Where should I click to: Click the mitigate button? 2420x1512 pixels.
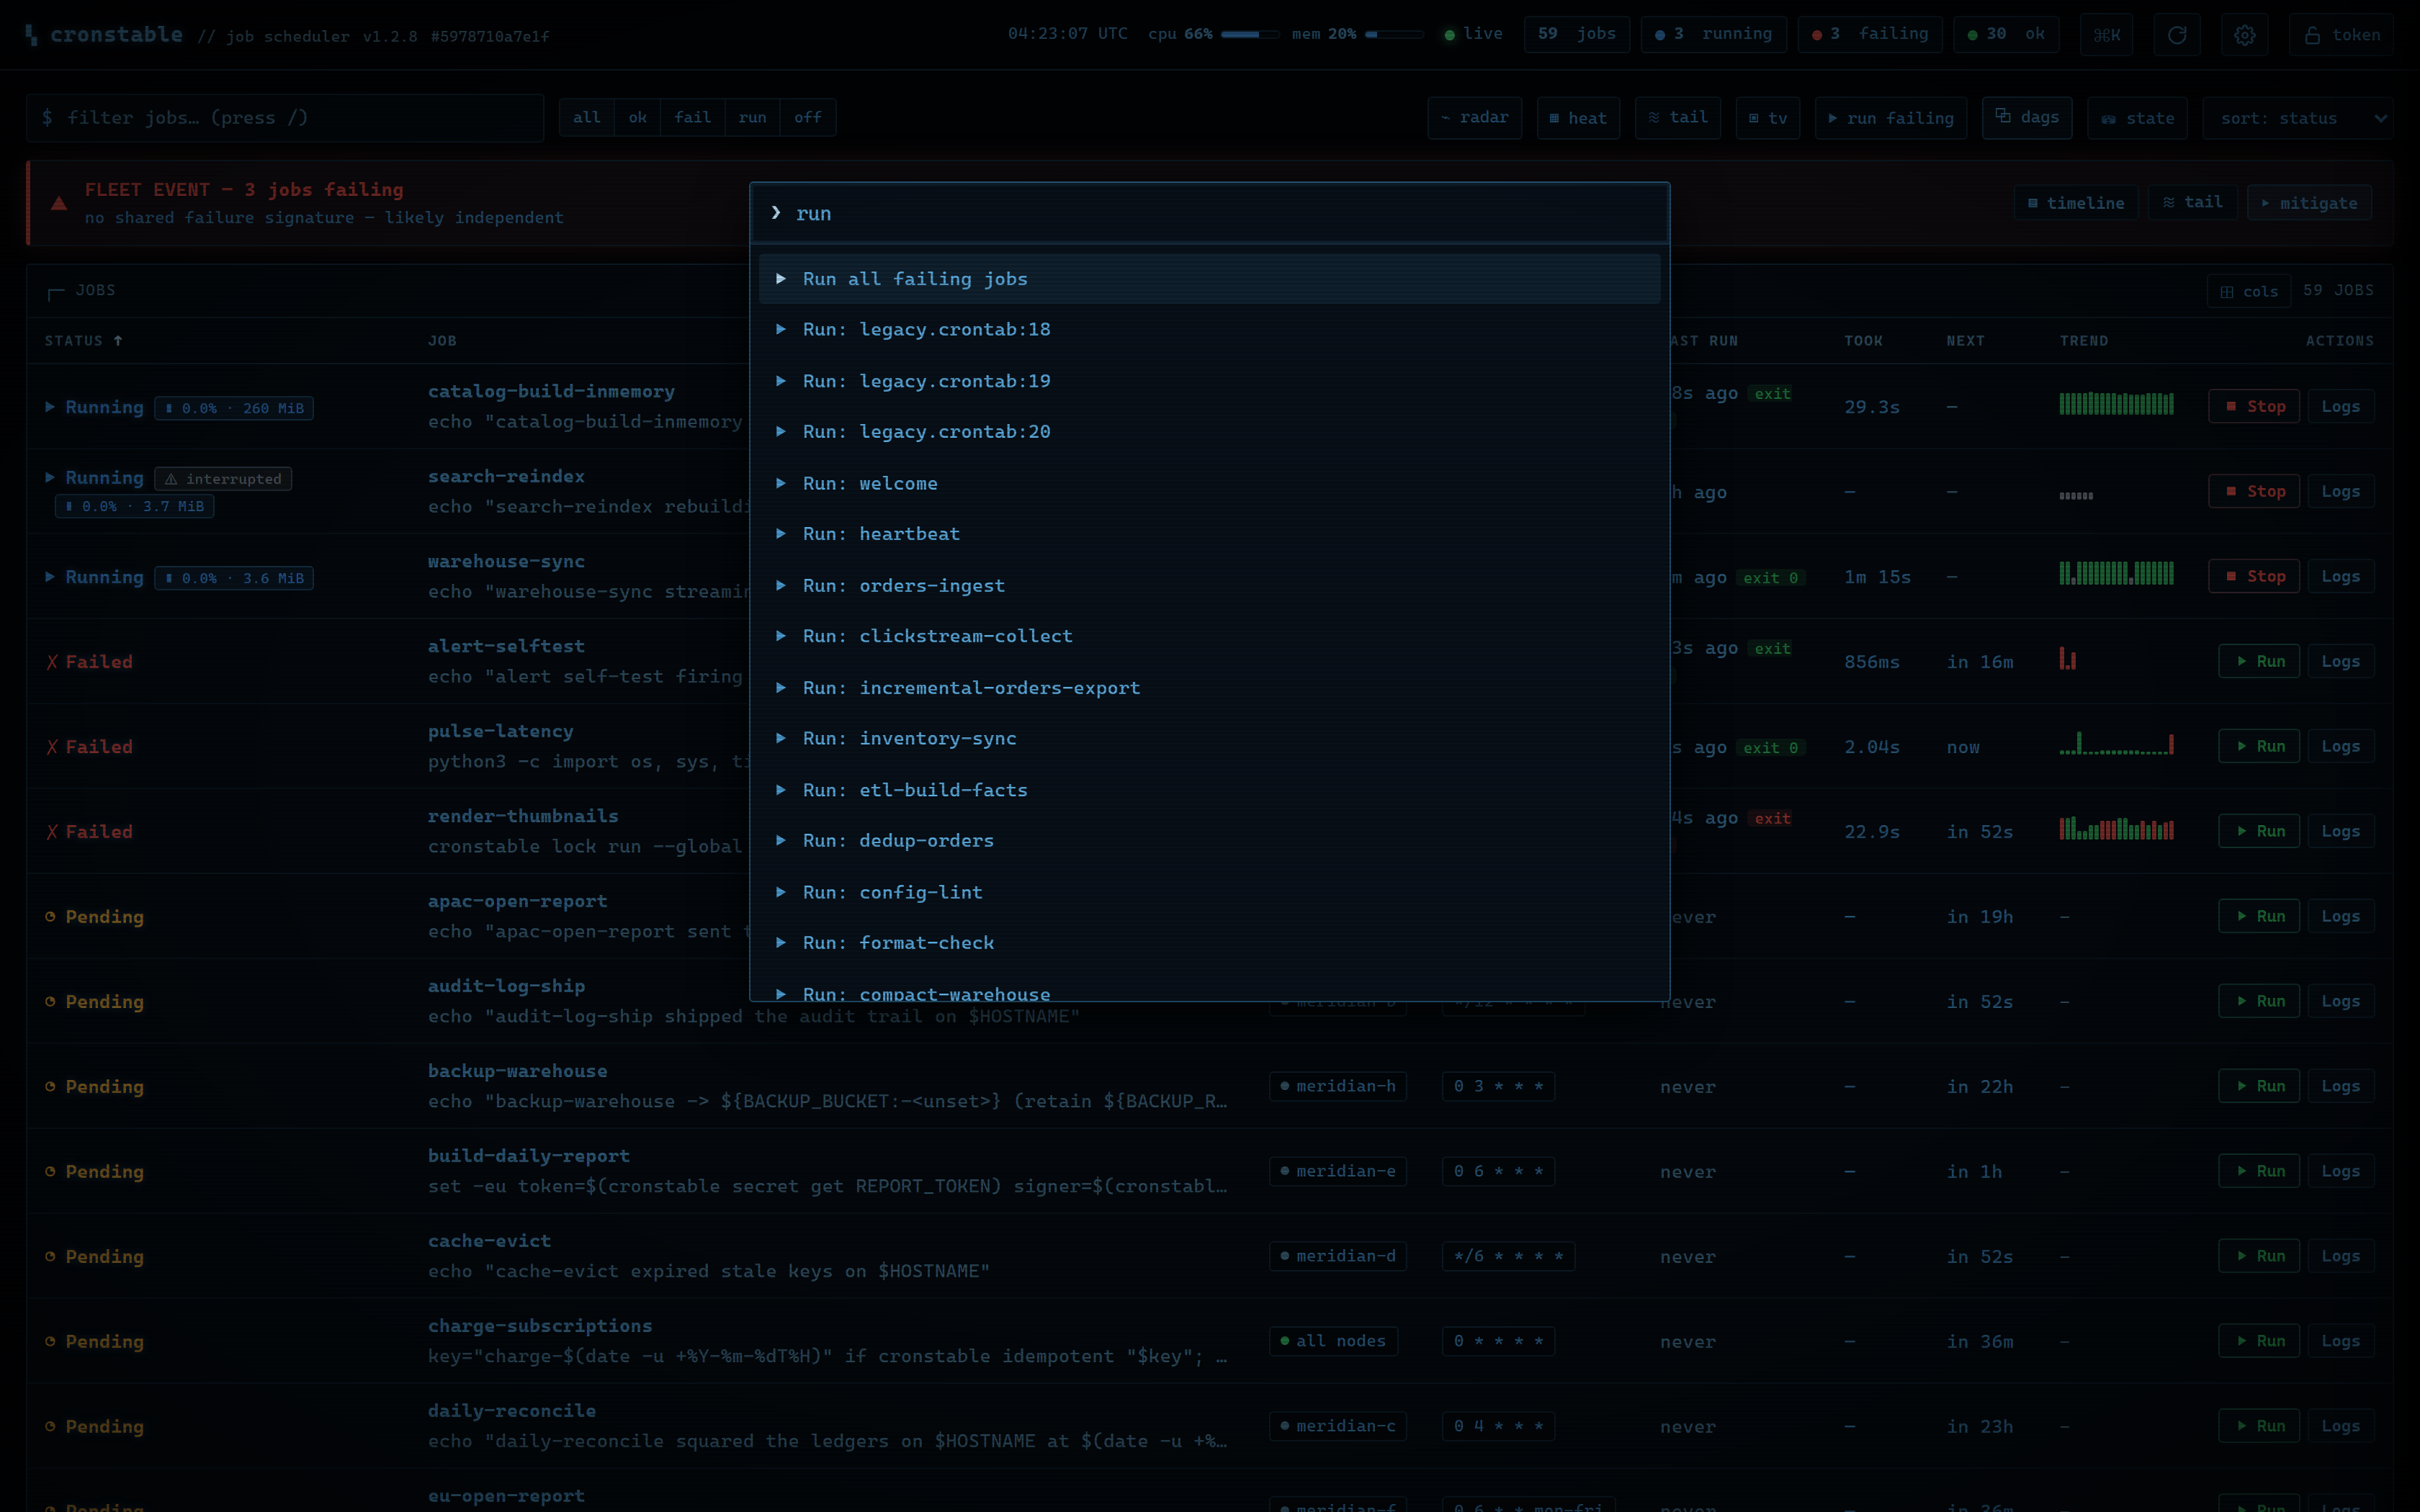(x=2309, y=203)
